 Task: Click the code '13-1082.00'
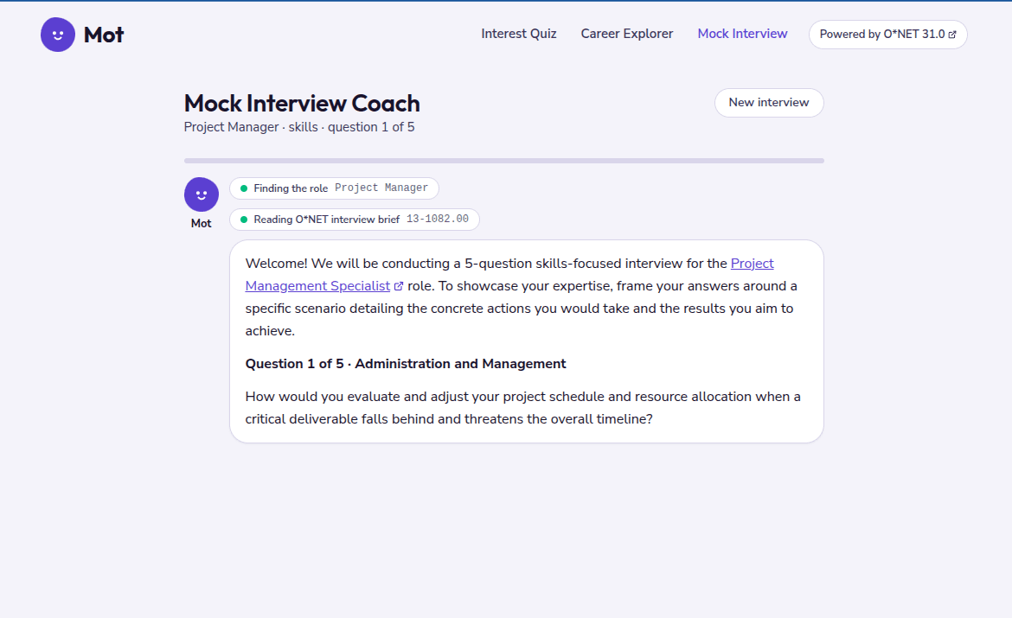(x=438, y=220)
